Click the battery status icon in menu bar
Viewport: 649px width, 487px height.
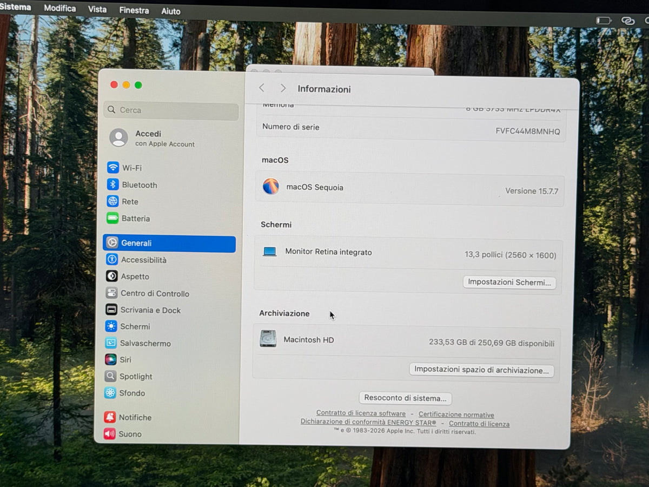point(603,21)
